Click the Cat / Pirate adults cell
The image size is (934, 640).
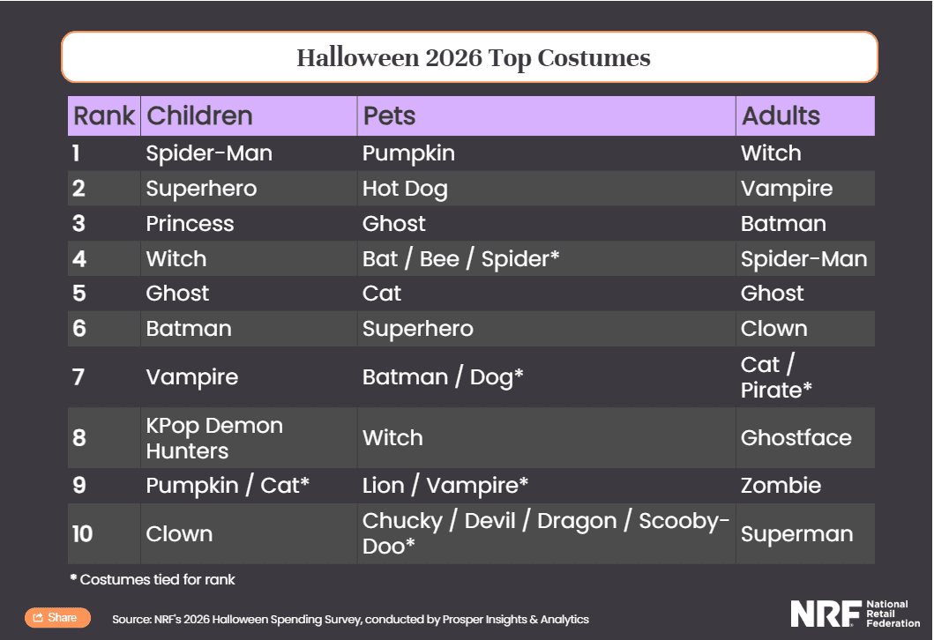pos(776,377)
